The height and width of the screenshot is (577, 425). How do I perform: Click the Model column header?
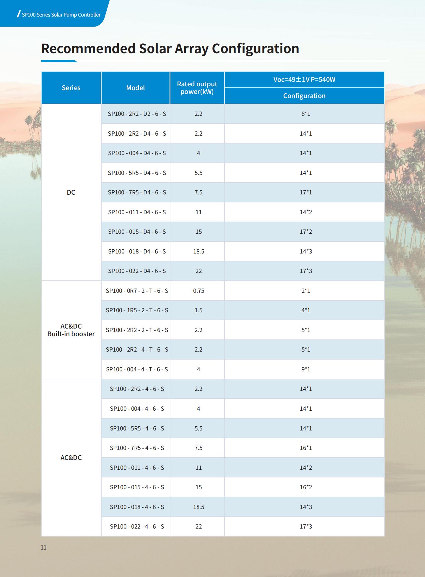click(x=136, y=88)
